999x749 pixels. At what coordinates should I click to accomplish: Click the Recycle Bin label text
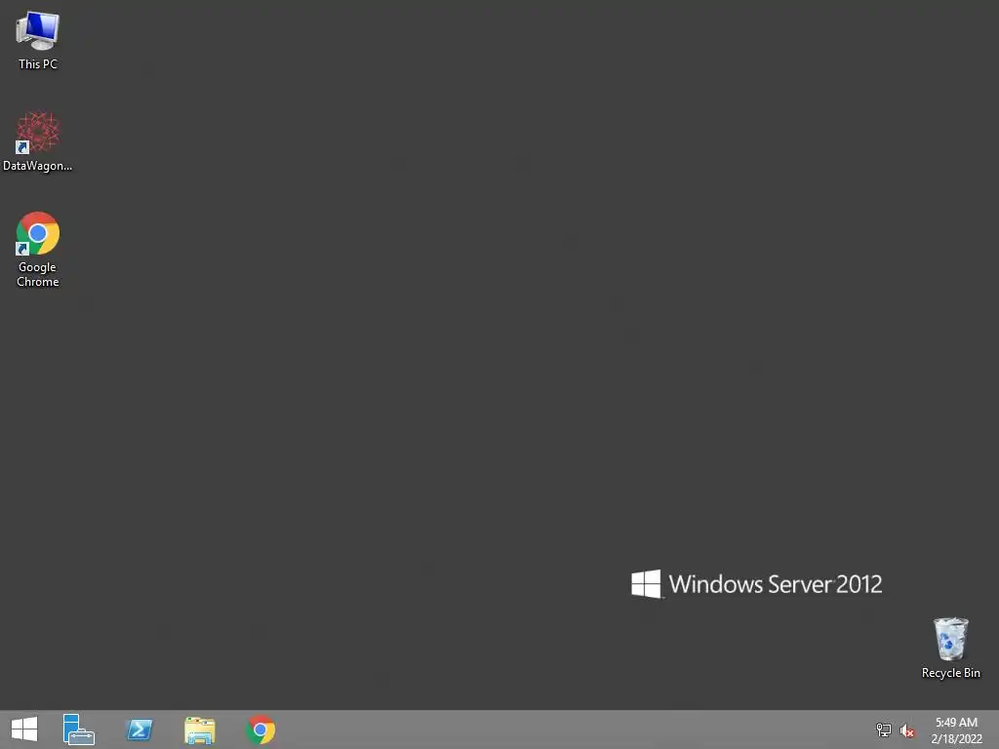pos(950,673)
